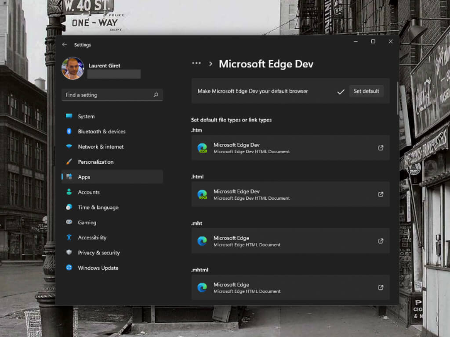This screenshot has height=337, width=450.
Task: Open external link icon for .mht
Action: [x=381, y=241]
